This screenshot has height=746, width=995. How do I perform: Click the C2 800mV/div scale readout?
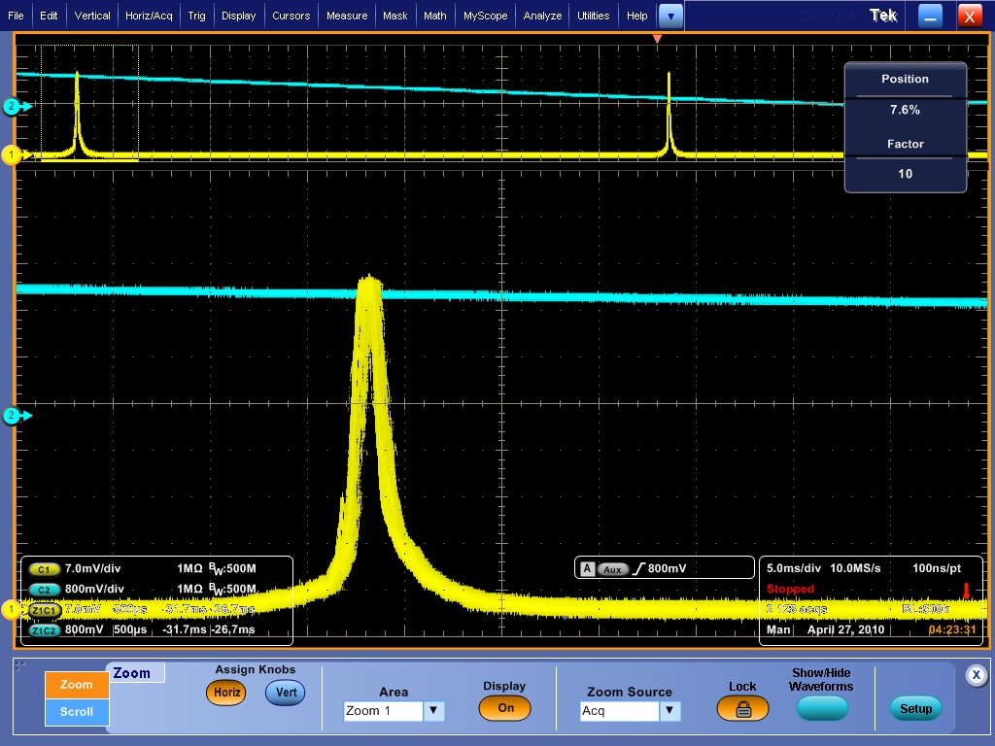tap(94, 589)
